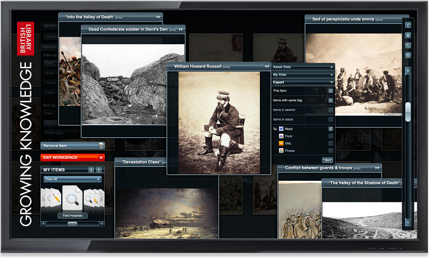The image size is (429, 259).
Task: Click the plus icon in My Items header
Action: click(x=99, y=170)
